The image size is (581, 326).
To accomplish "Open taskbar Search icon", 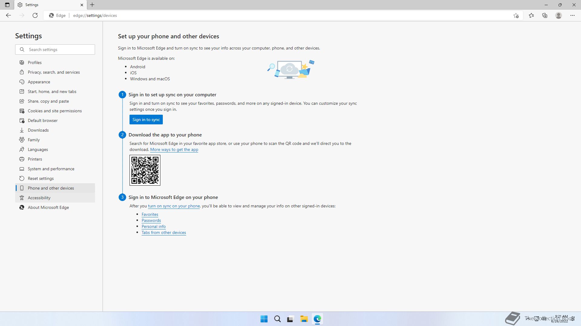I will click(277, 319).
